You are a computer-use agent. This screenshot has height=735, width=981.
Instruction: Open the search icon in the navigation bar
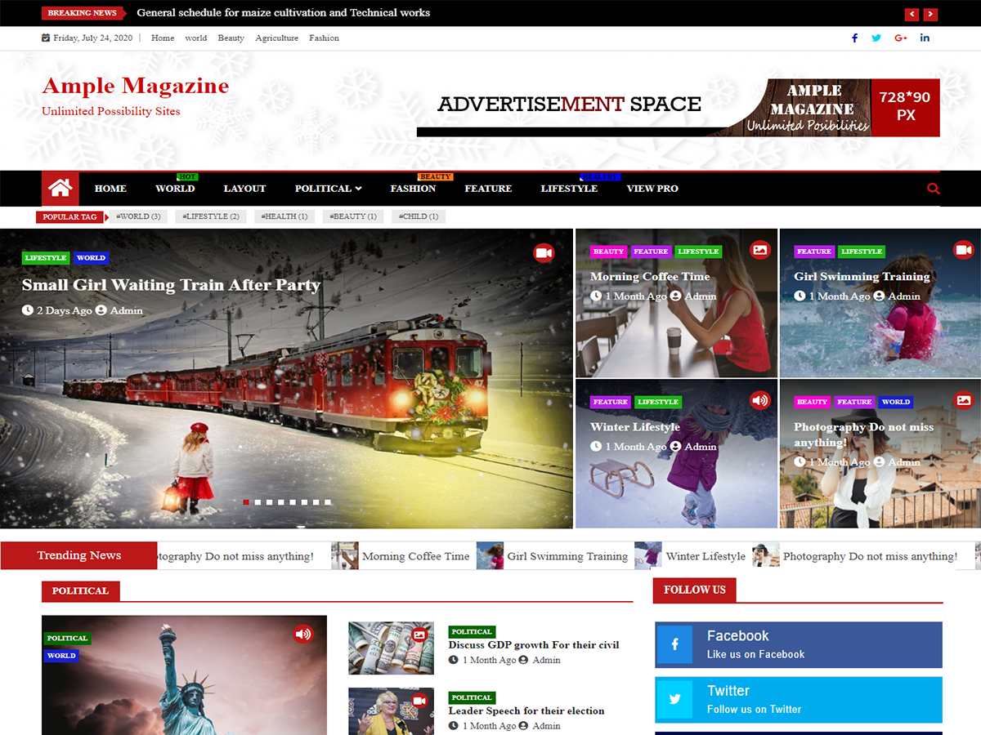pos(933,188)
